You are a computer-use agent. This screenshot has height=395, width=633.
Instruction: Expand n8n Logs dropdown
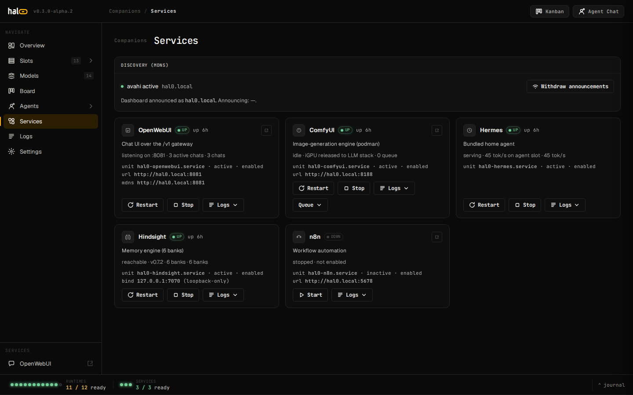click(352, 295)
